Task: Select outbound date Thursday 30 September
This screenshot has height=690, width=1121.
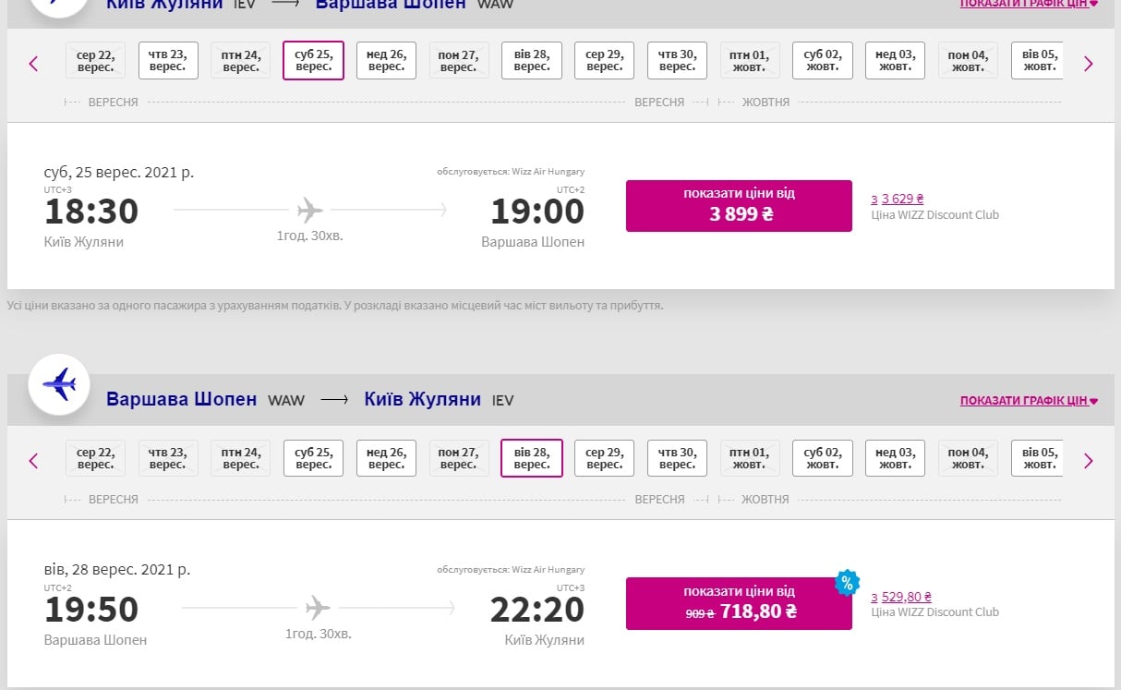Action: (x=677, y=61)
